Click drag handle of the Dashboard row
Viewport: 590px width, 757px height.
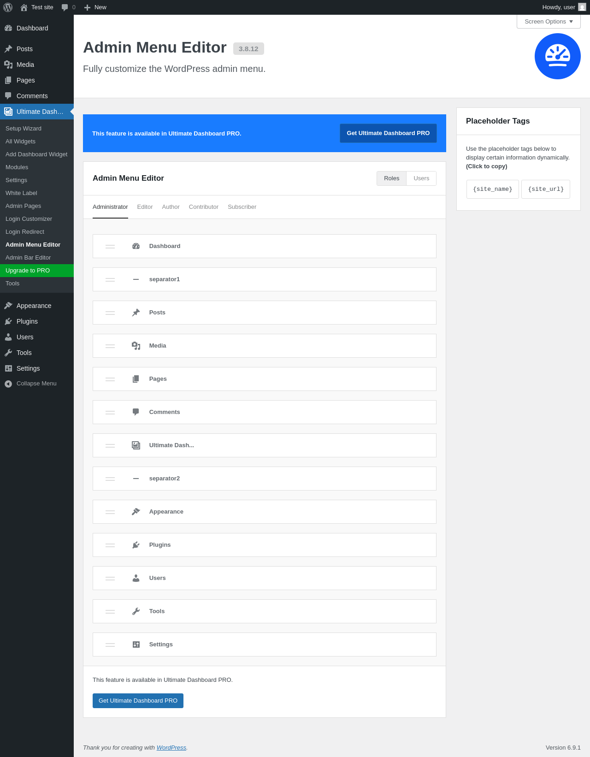click(110, 247)
